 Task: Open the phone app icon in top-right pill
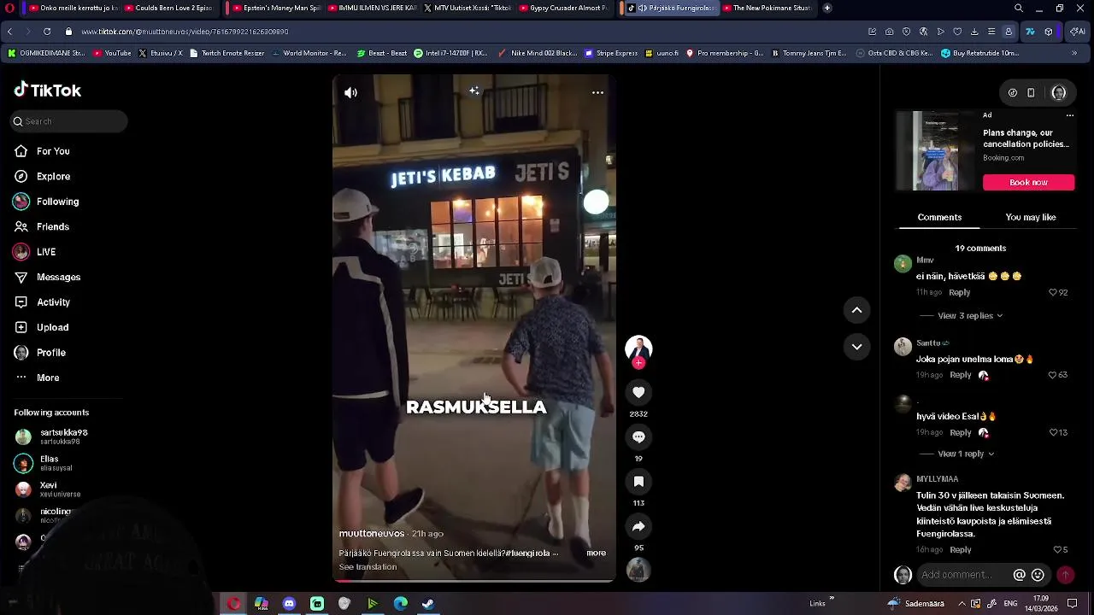pos(1031,93)
